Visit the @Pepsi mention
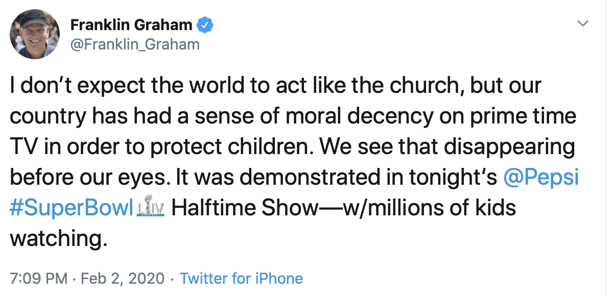610x296 pixels. (x=541, y=177)
